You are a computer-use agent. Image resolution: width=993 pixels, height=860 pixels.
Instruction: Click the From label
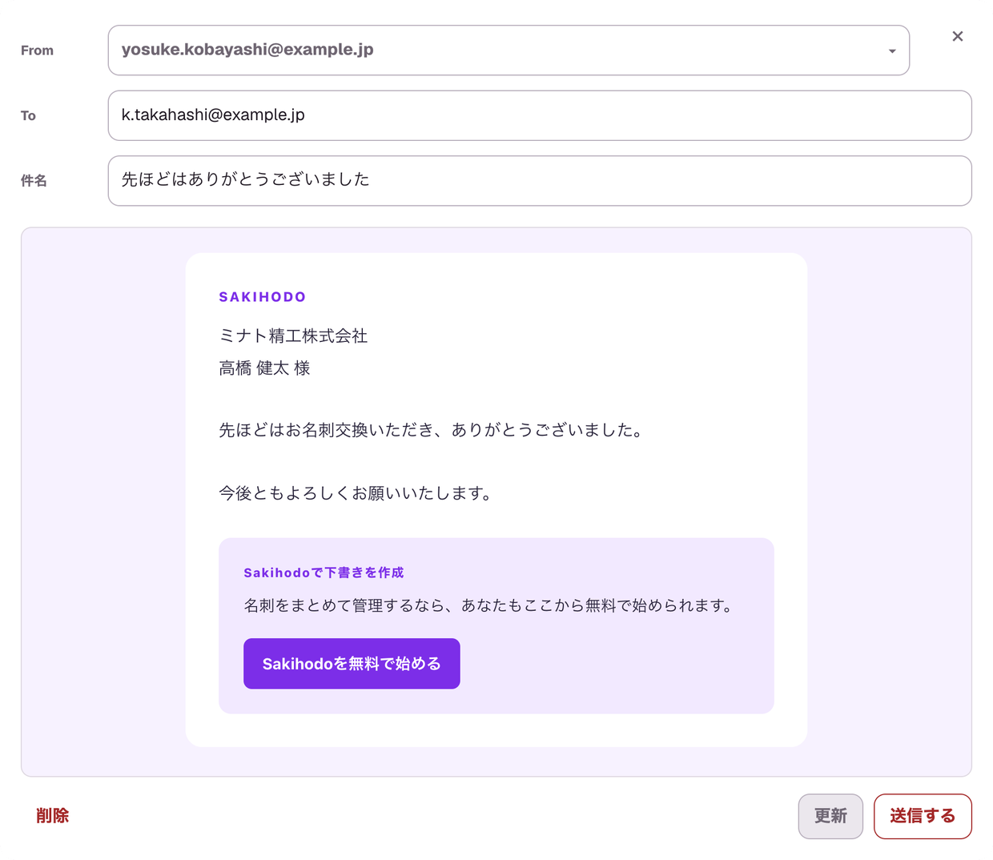click(x=37, y=50)
